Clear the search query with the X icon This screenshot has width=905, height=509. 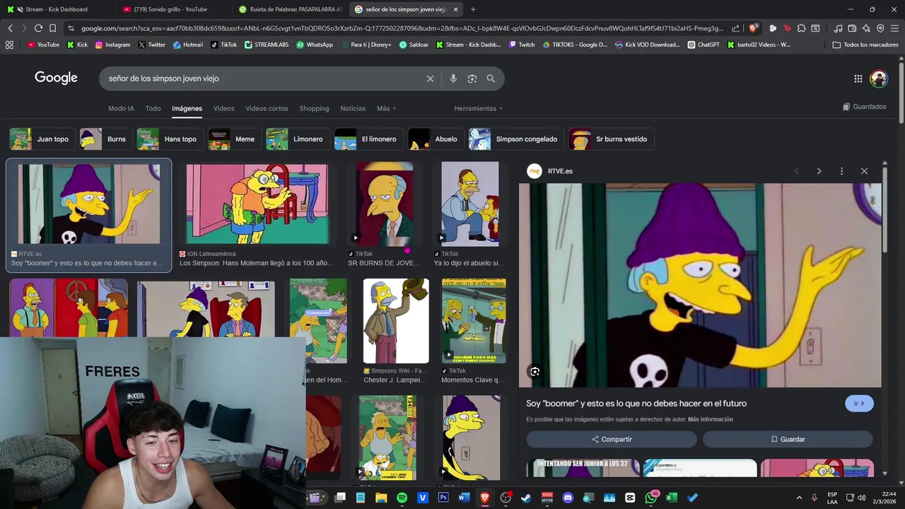(x=430, y=78)
